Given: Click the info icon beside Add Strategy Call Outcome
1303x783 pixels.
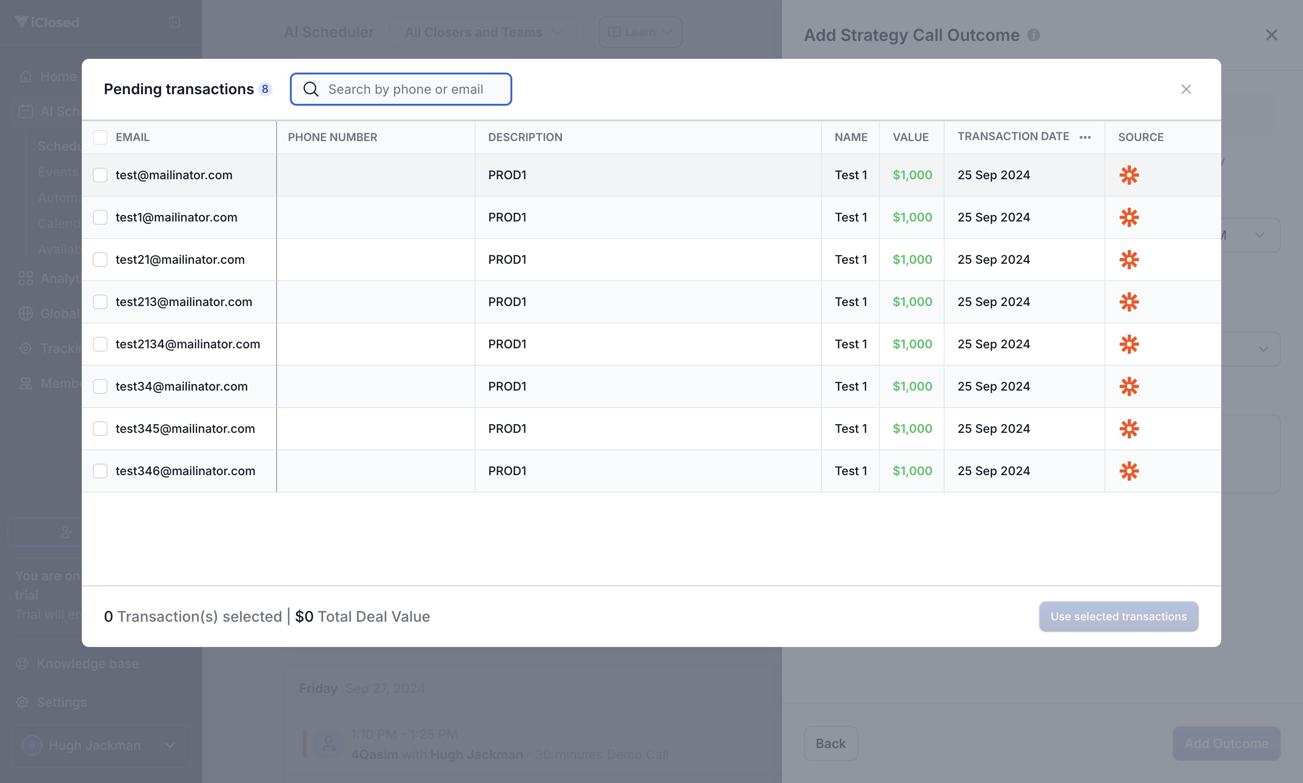Looking at the screenshot, I should pyautogui.click(x=1033, y=35).
